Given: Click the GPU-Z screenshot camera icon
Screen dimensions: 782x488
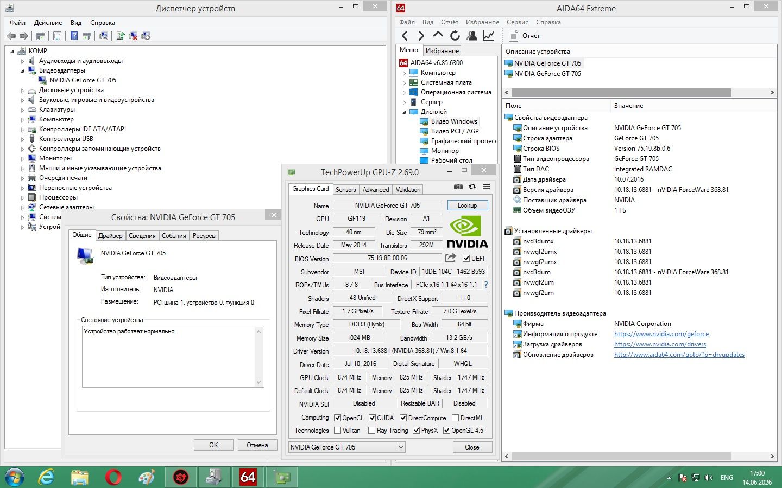Looking at the screenshot, I should [x=458, y=187].
